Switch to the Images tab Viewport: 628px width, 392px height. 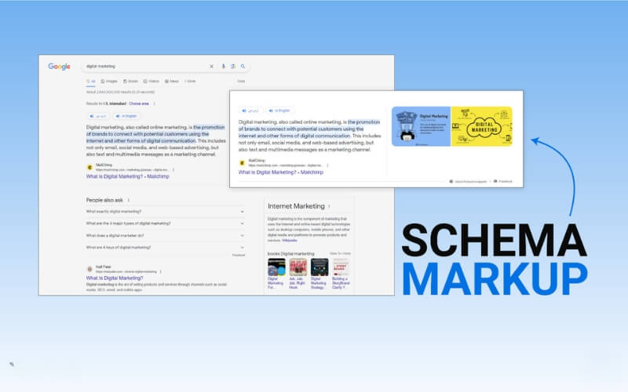[109, 82]
